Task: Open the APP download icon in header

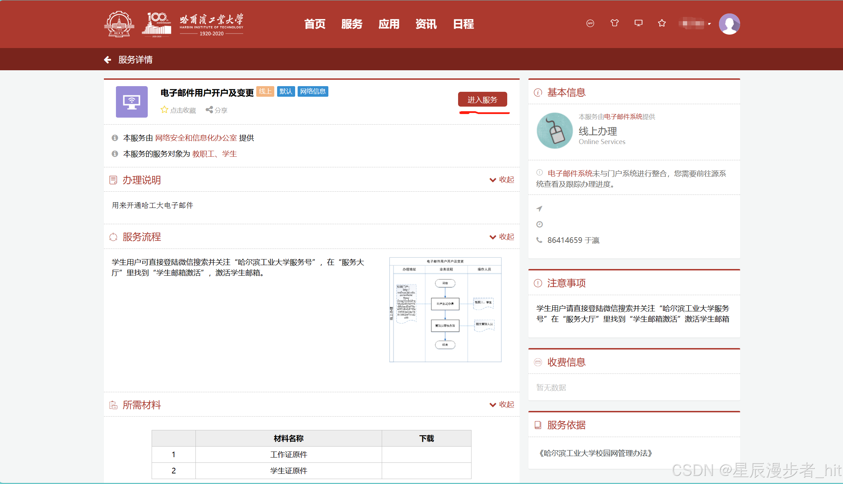Action: (x=590, y=23)
